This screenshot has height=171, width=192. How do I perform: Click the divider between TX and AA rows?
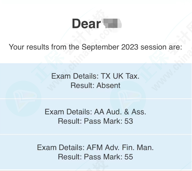pos(96,99)
